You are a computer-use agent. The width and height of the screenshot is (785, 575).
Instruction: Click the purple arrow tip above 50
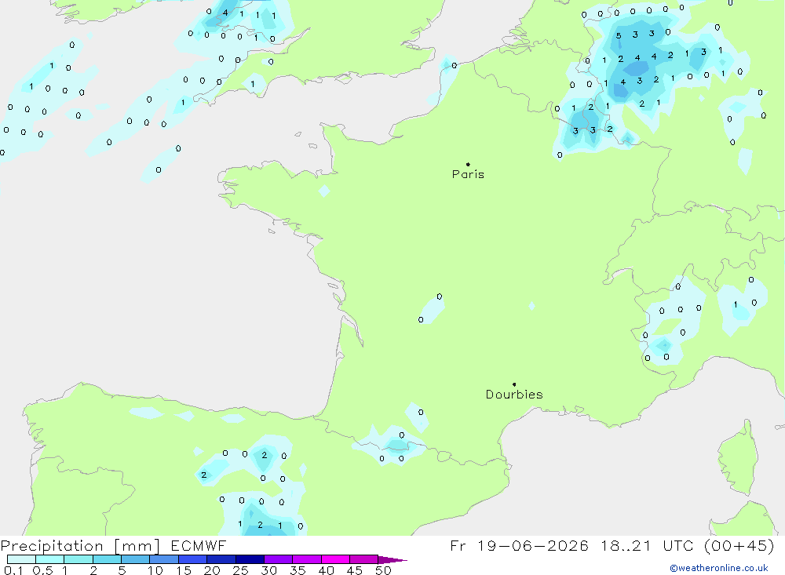[x=392, y=559]
